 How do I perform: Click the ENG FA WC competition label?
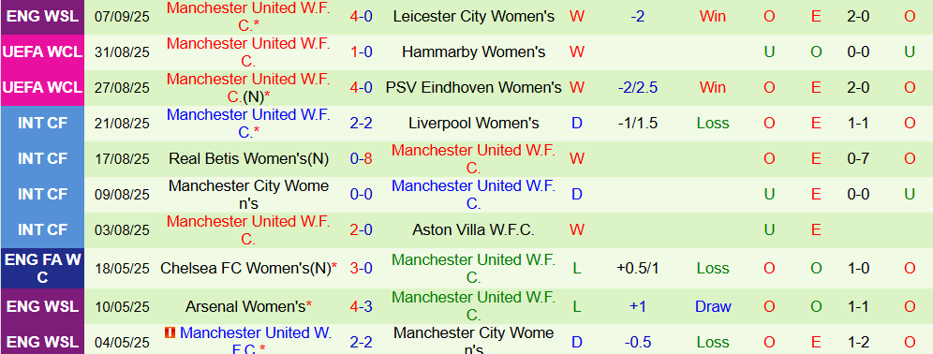(x=42, y=269)
